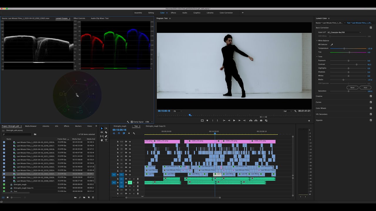Open timeline display settings wrench

point(134,133)
